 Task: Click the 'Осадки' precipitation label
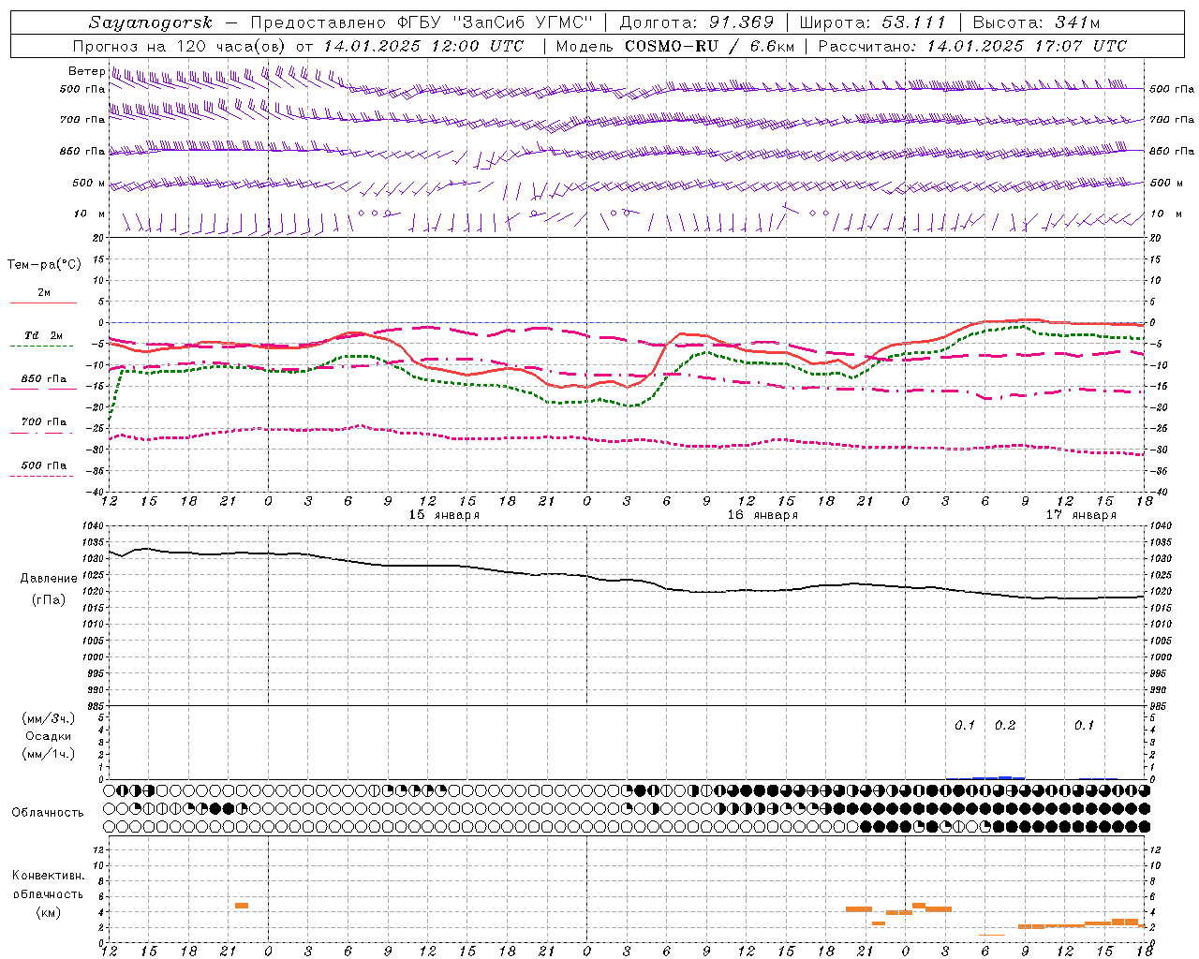(x=49, y=736)
